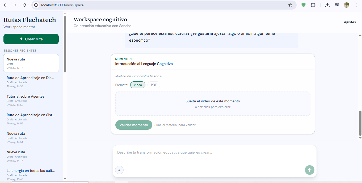Select Video format option

138,85
